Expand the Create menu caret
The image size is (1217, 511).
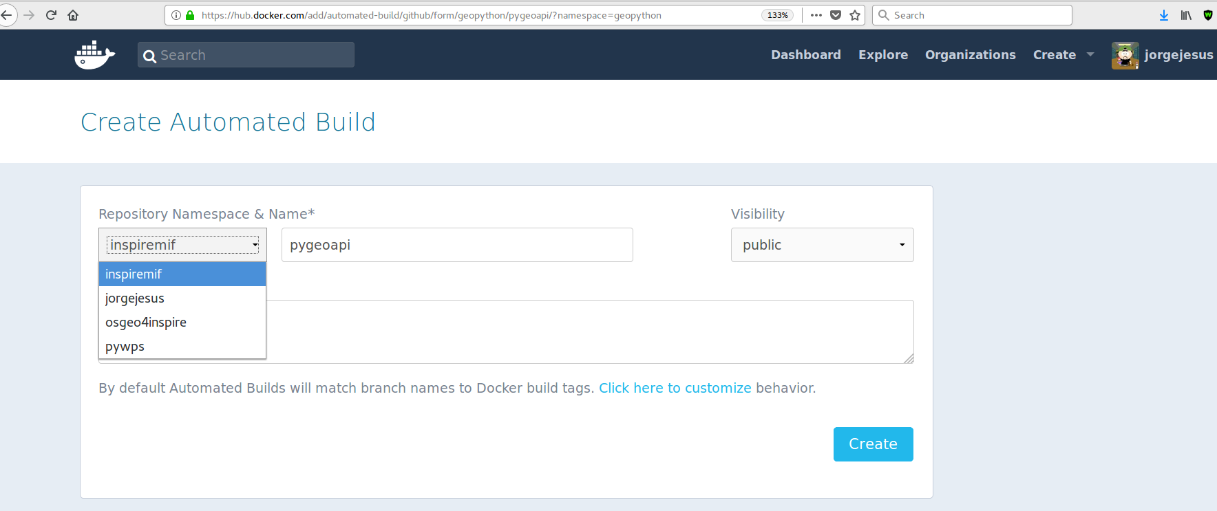pos(1090,54)
